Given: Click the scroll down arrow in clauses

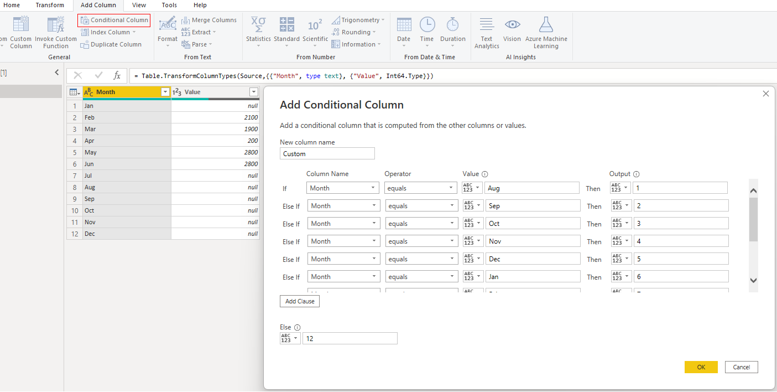Looking at the screenshot, I should (753, 280).
